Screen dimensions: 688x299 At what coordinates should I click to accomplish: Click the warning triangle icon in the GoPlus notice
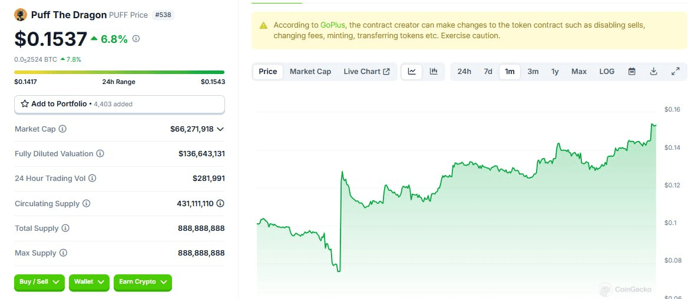pyautogui.click(x=263, y=25)
